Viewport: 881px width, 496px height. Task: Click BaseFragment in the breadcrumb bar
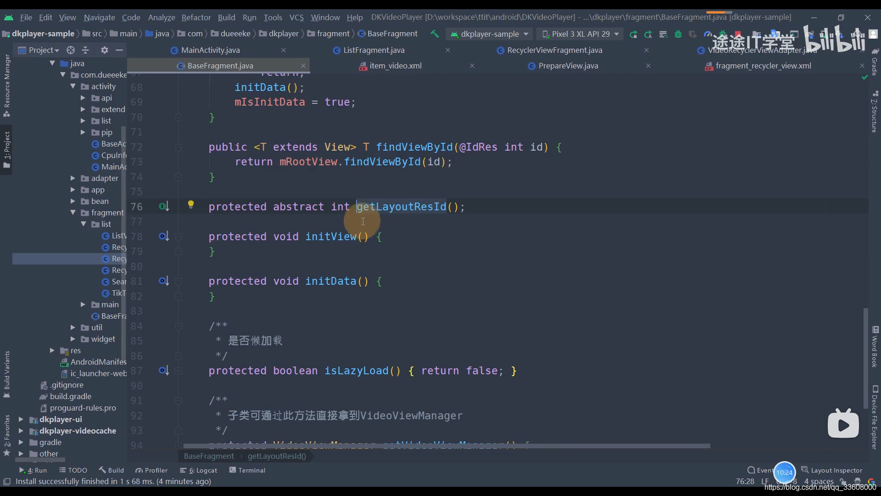click(209, 456)
